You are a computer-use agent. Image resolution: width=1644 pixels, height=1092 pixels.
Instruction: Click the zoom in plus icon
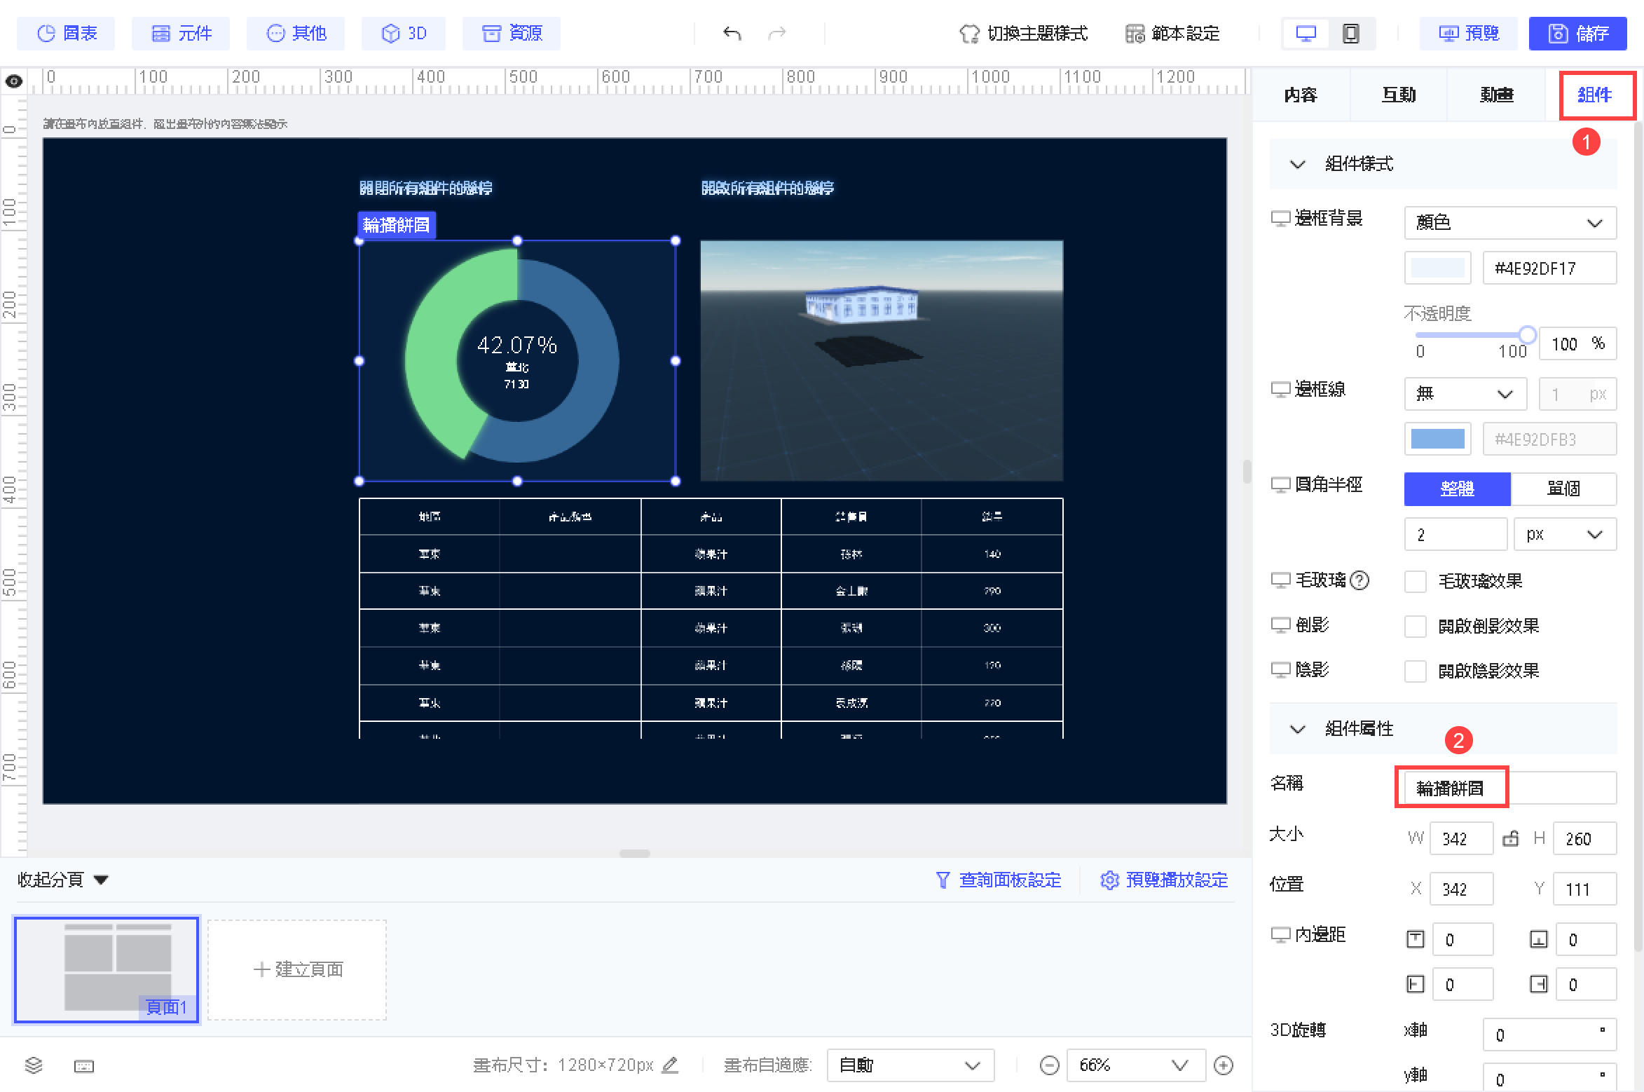pos(1224,1065)
